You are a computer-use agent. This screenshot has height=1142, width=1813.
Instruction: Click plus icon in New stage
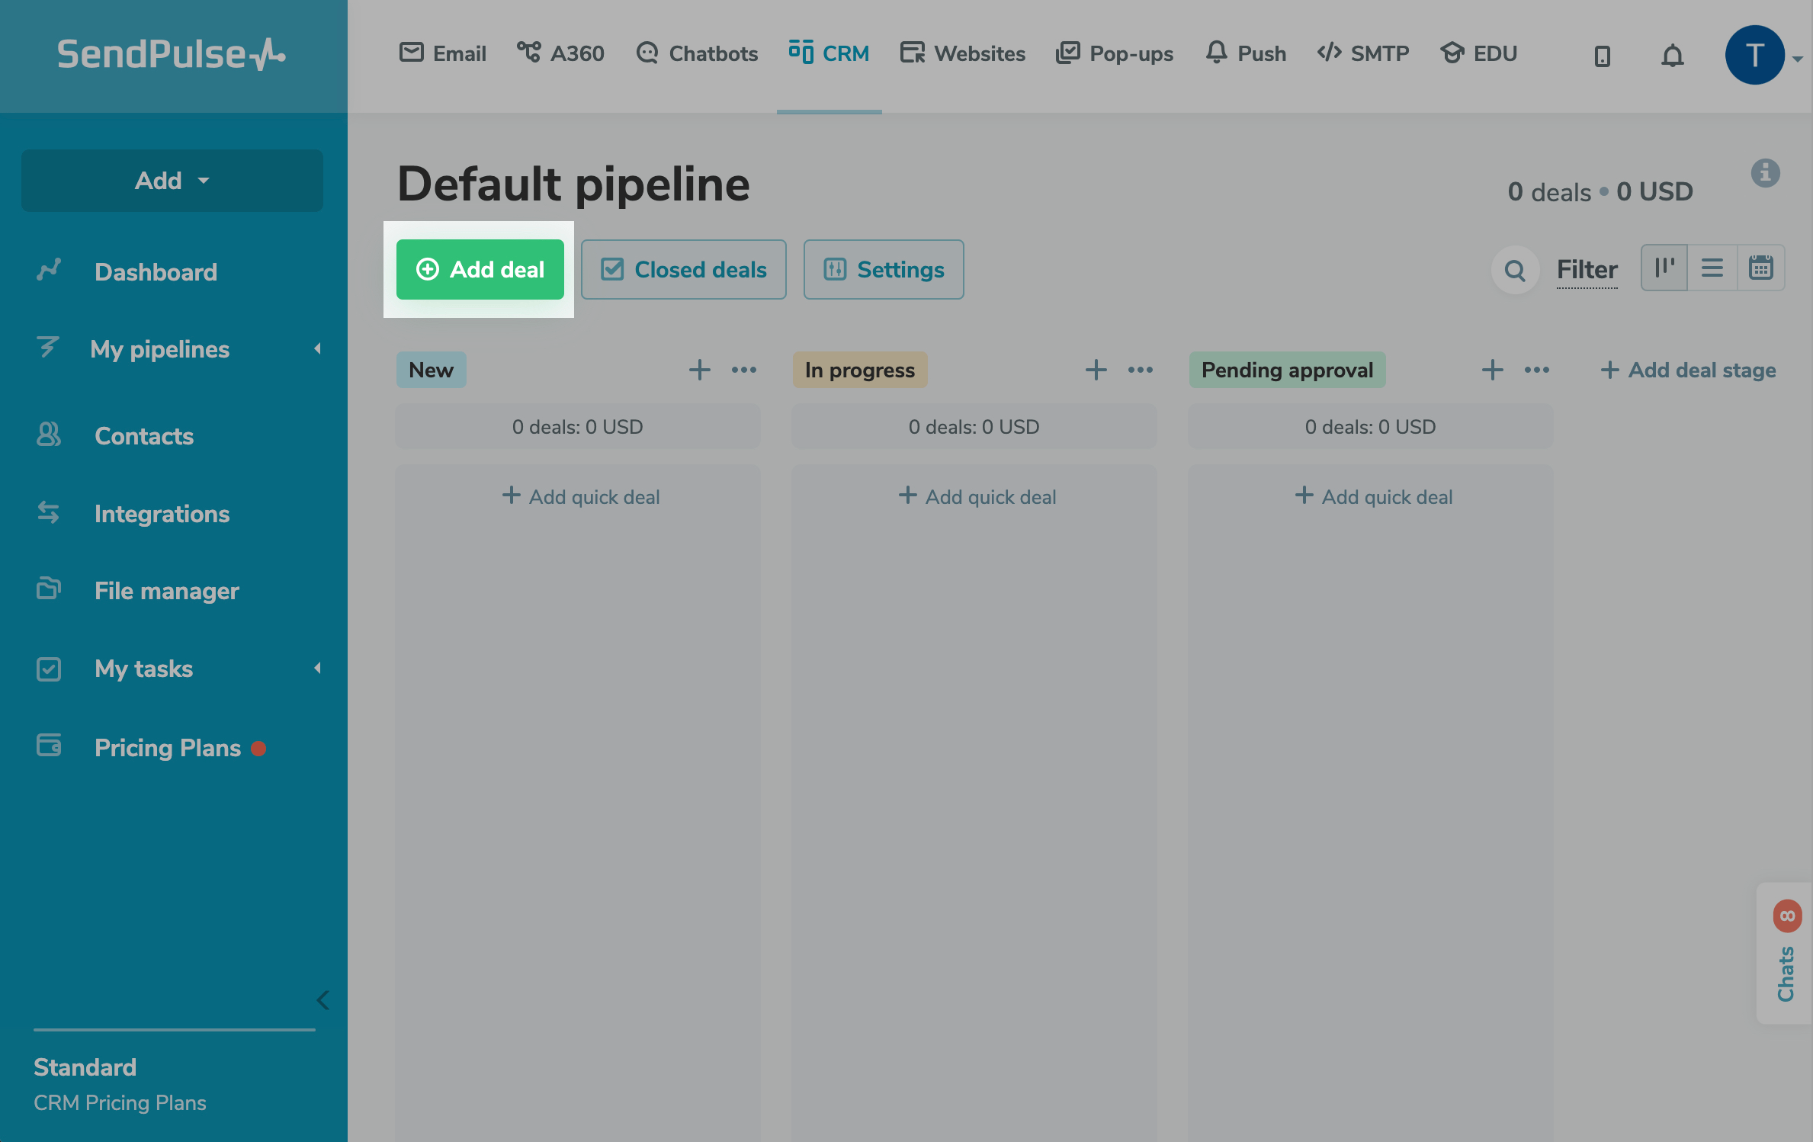coord(699,370)
